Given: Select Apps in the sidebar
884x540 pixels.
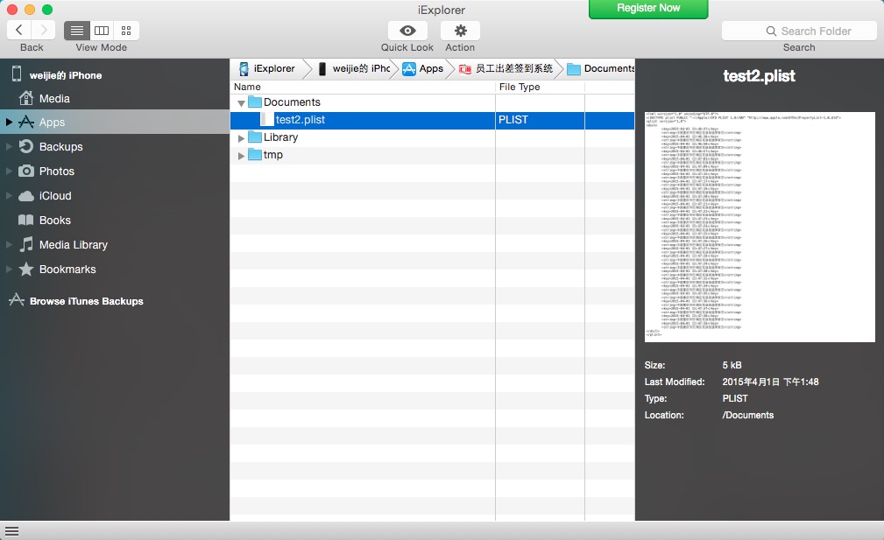Looking at the screenshot, I should (115, 122).
